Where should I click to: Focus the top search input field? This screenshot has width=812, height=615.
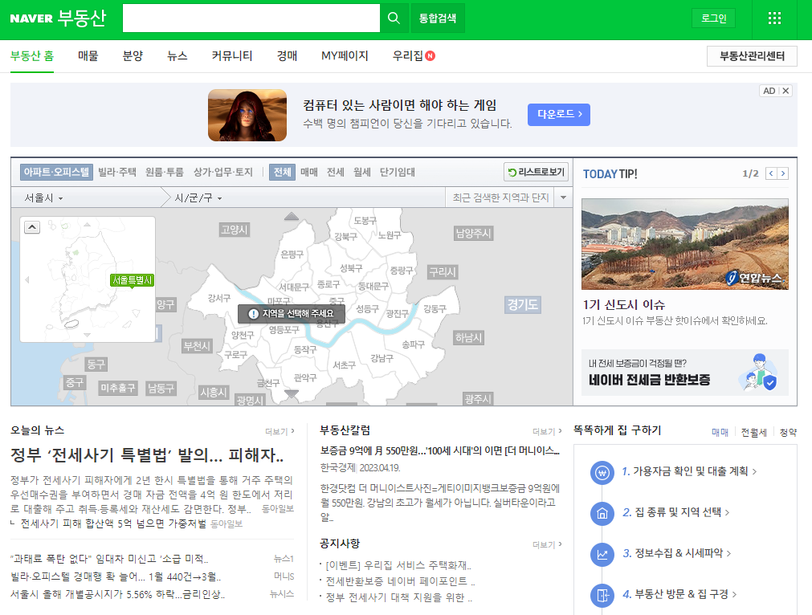pos(251,18)
